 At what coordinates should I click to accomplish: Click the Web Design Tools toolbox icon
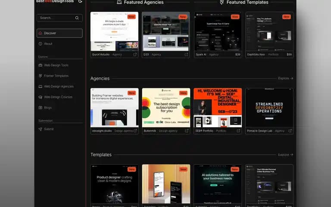41,65
